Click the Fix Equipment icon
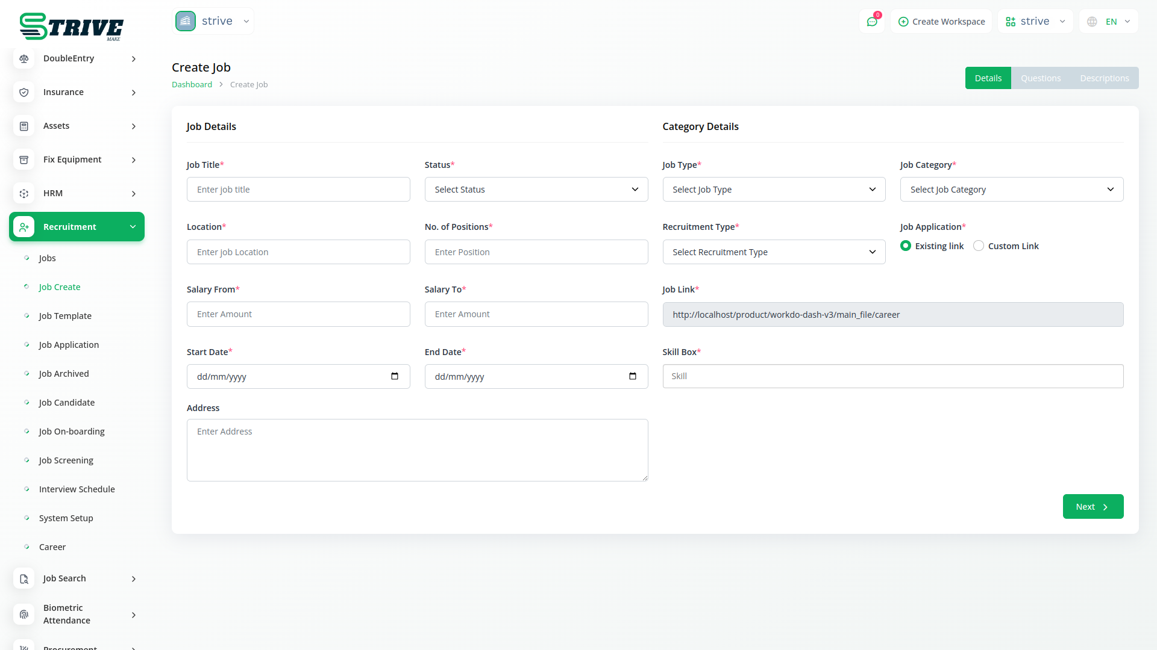 pyautogui.click(x=24, y=159)
